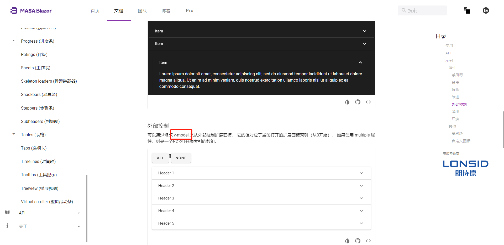This screenshot has height=245, width=504.
Task: Click the info icon beside 关于
Action: (7, 226)
